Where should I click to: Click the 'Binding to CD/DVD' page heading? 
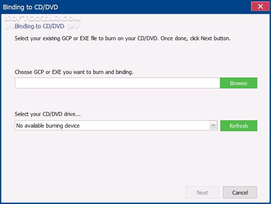39,26
